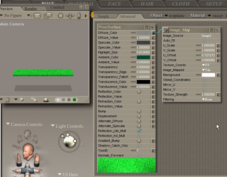This screenshot has width=227, height=177.
Task: Click the Specular_Color node plug icon
Action: pos(153,43)
